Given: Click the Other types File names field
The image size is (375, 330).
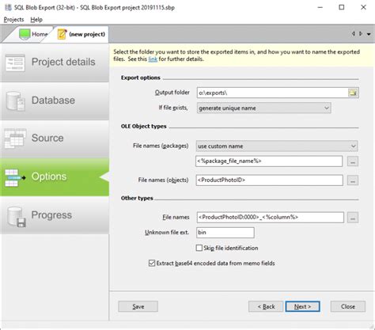Looking at the screenshot, I should pos(271,218).
